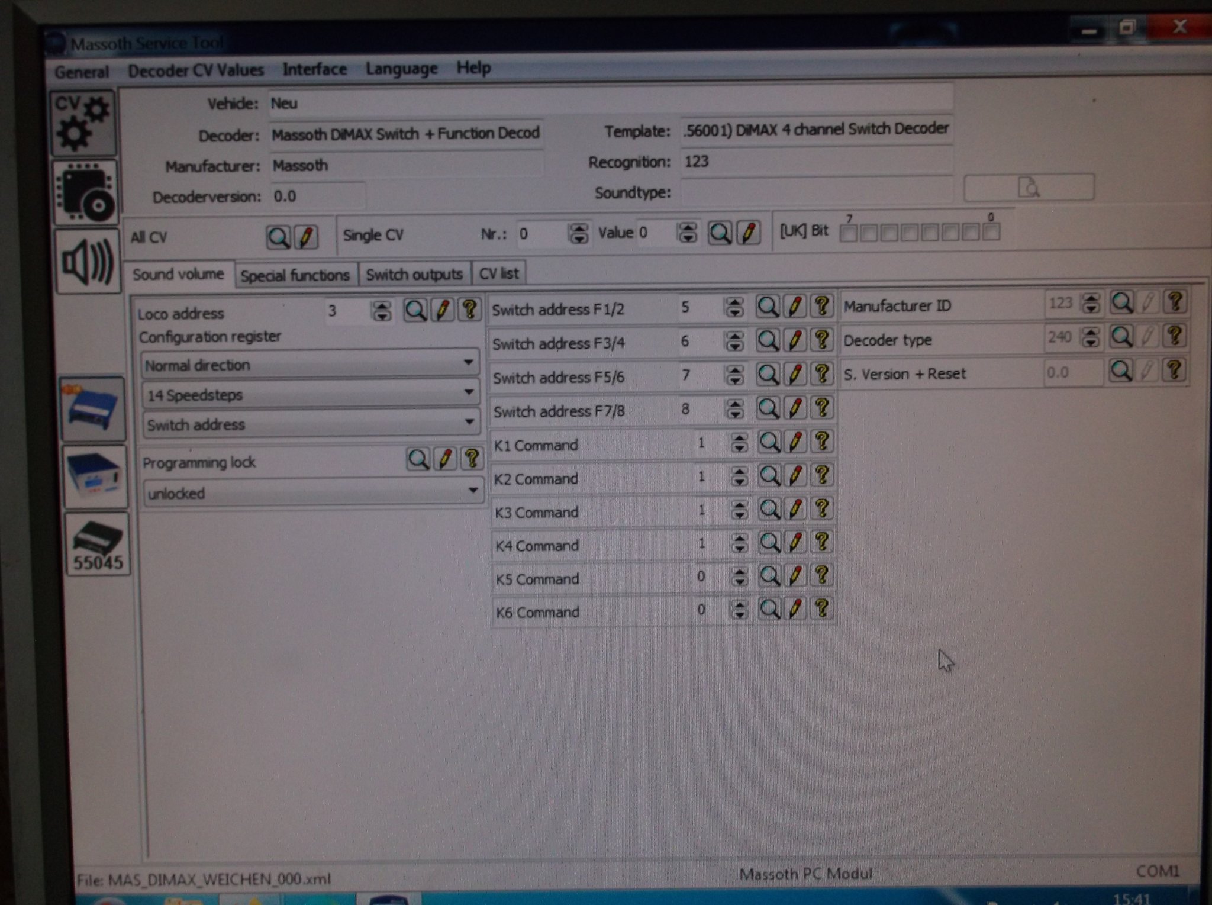Open the decoder firmware chip-and-disc panel
This screenshot has width=1212, height=905.
pos(86,192)
